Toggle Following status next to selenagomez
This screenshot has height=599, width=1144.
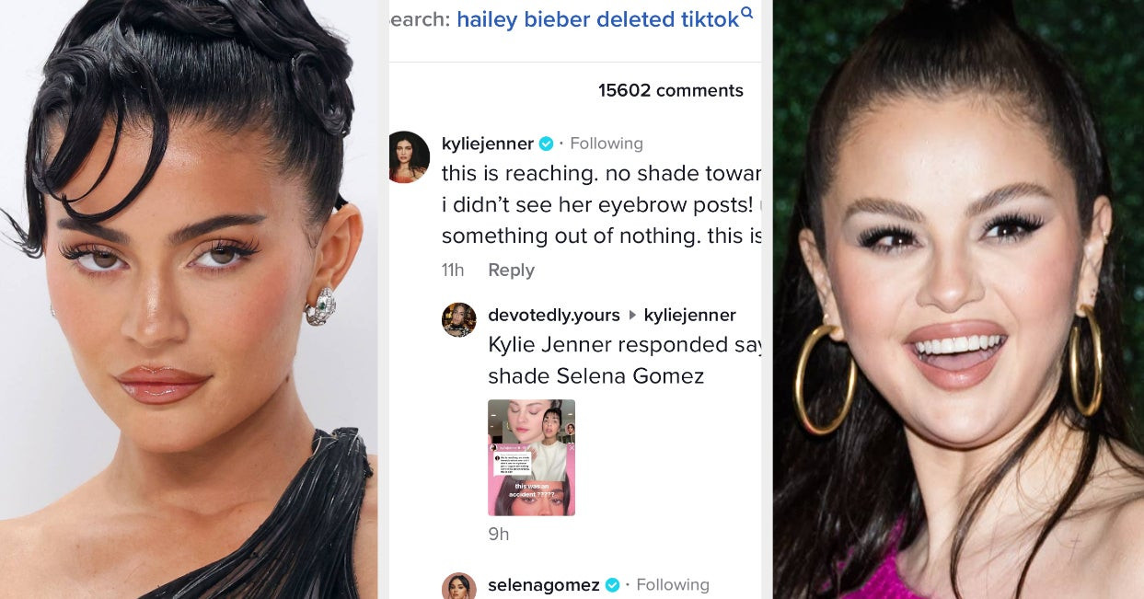coord(673,585)
